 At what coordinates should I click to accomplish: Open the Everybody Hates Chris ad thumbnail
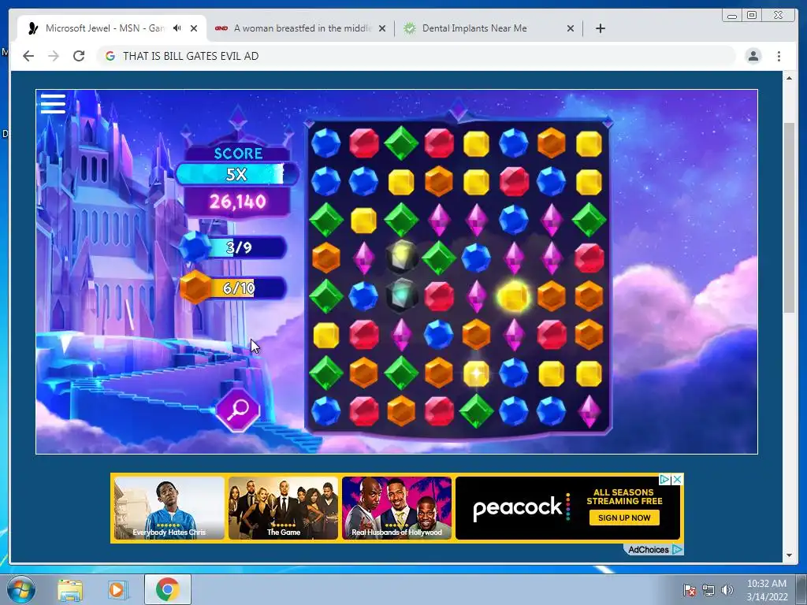169,508
